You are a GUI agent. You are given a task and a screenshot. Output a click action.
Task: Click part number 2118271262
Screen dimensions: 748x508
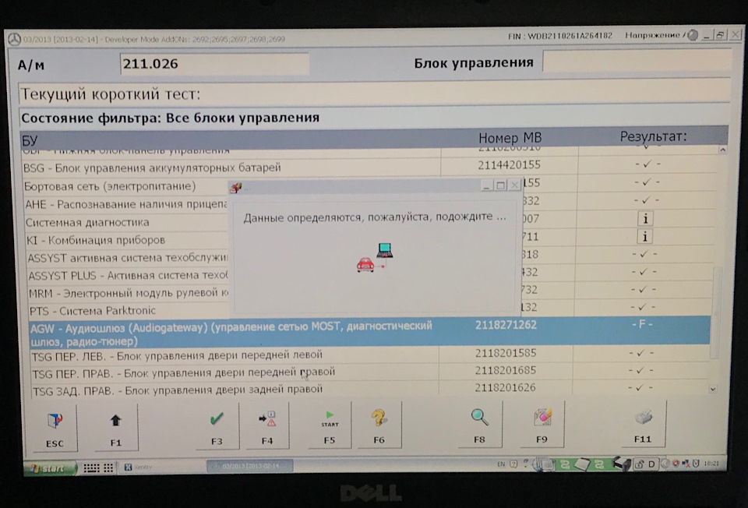506,326
